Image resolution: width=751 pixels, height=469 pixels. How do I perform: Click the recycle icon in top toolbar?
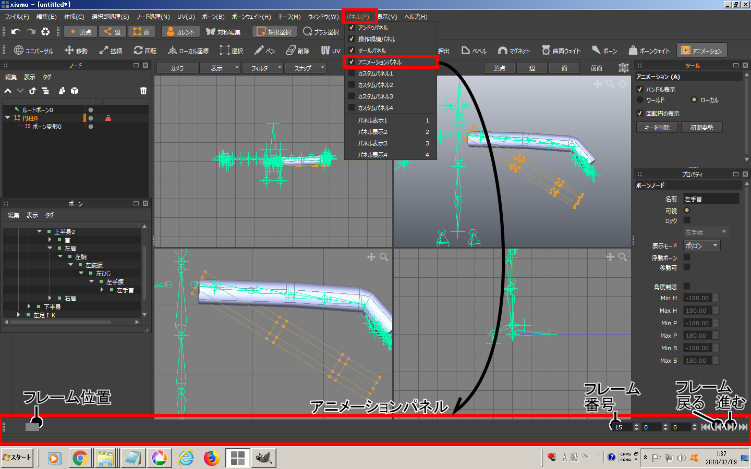[45, 32]
